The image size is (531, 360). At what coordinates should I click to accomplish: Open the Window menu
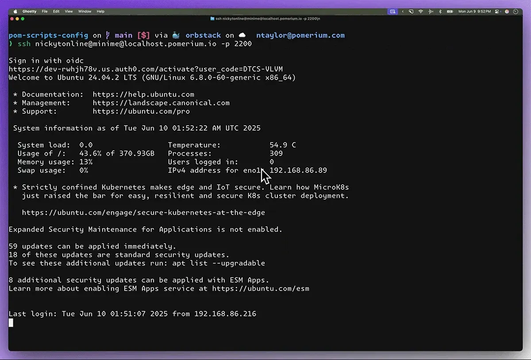coord(85,11)
